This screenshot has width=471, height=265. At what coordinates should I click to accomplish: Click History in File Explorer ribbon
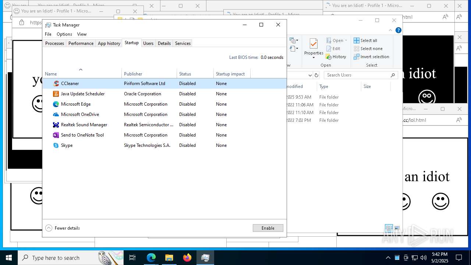[x=336, y=57]
